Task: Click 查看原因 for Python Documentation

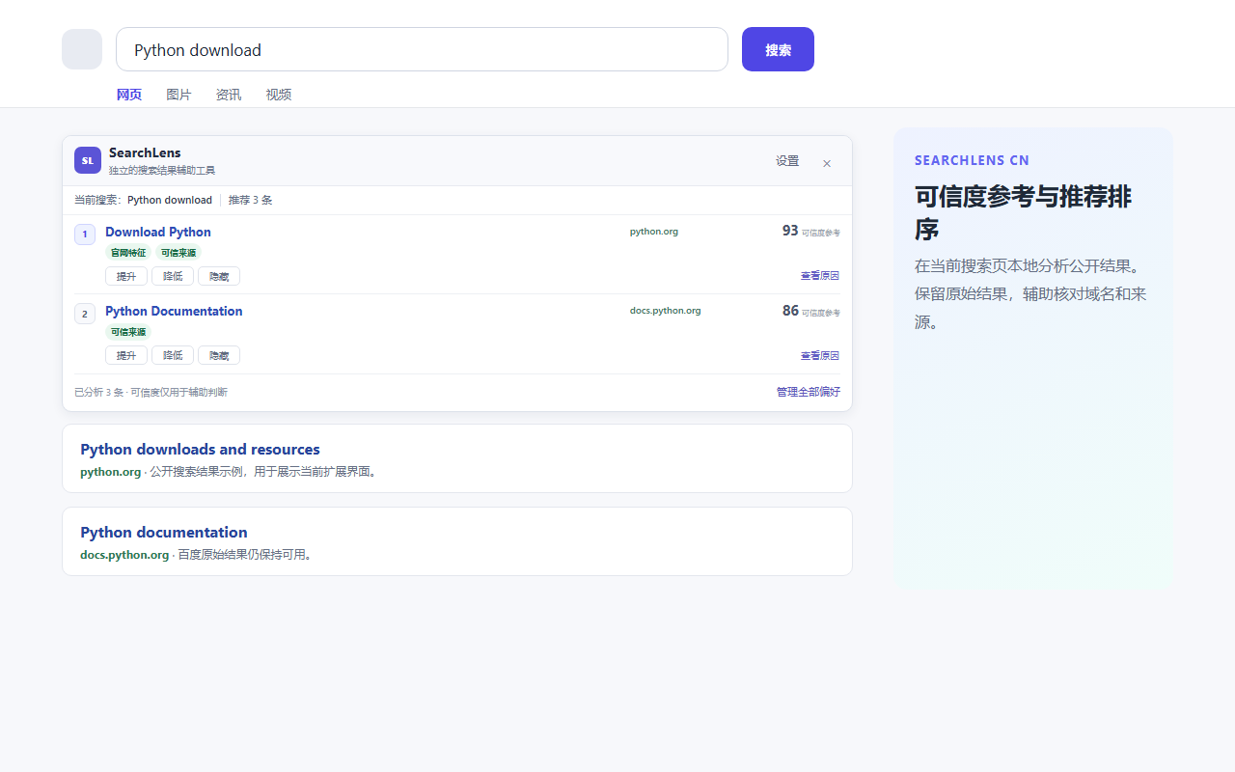Action: (820, 356)
